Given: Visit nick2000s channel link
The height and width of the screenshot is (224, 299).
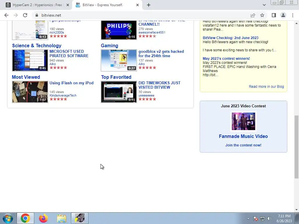Looking at the screenshot, I should coord(57,32).
